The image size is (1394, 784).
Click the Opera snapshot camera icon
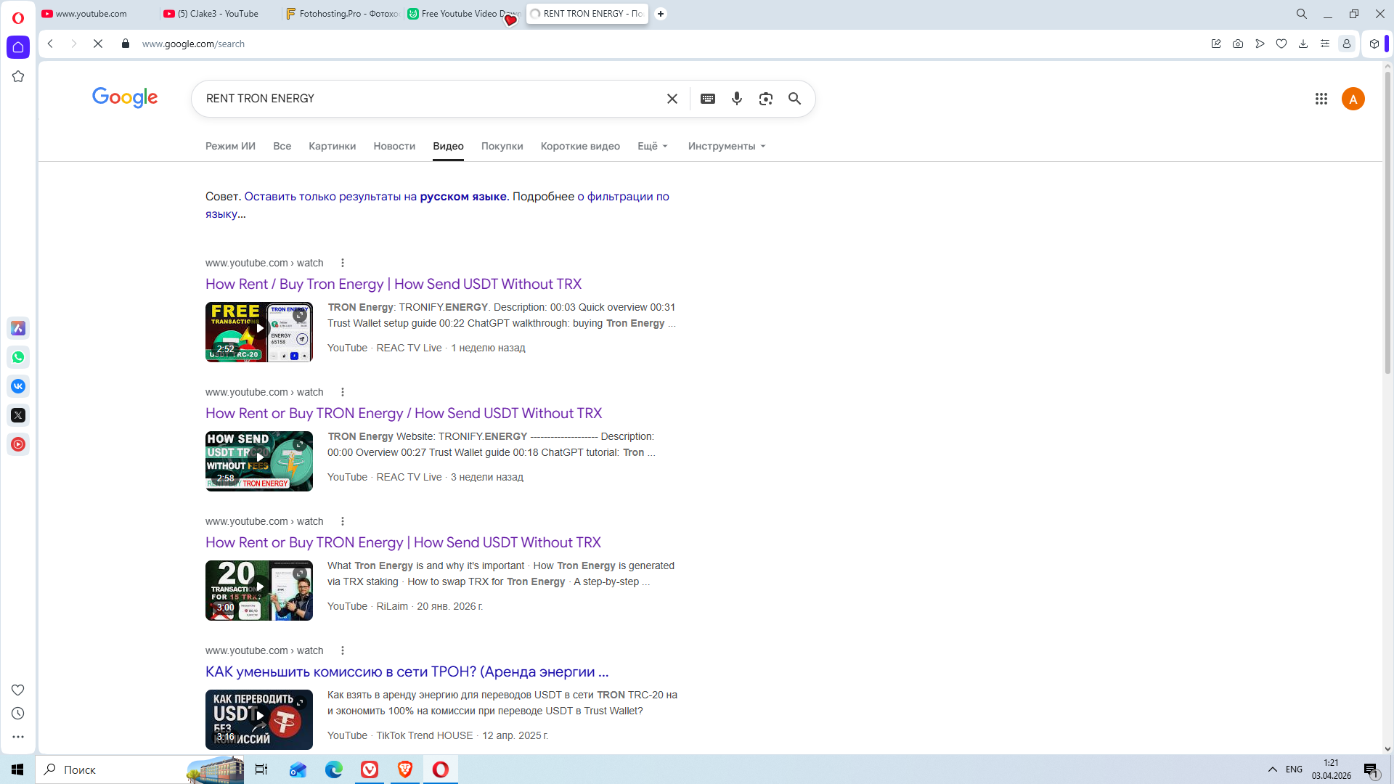(1237, 44)
